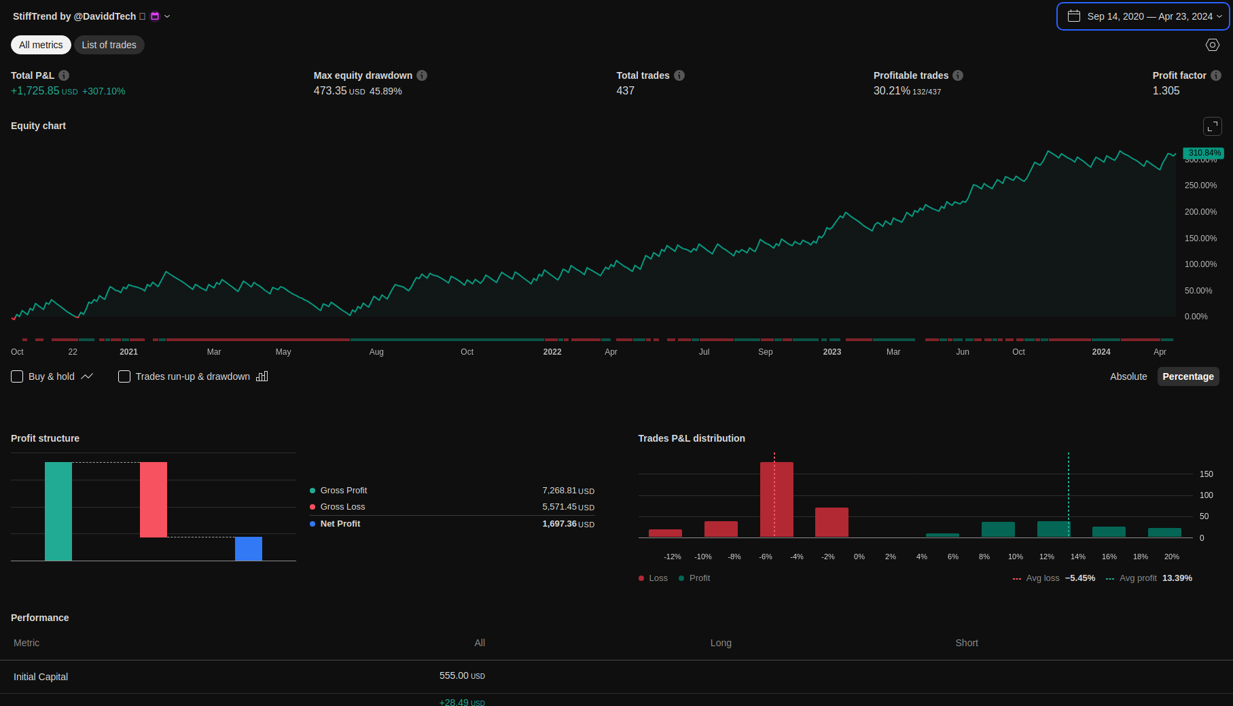
Task: Click the Gross Profit legend entry
Action: point(343,491)
